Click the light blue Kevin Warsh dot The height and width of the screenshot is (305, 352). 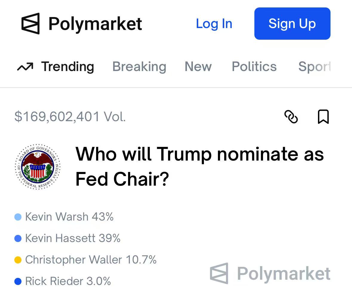coord(18,217)
